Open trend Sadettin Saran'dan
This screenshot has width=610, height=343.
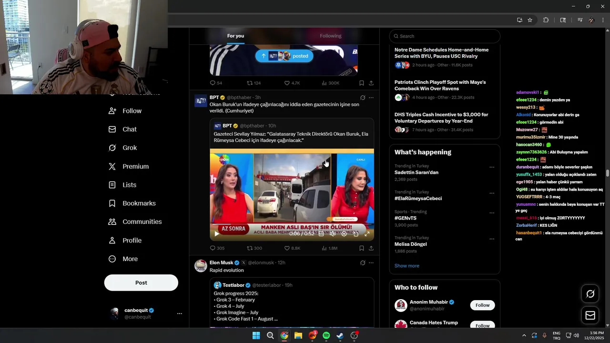(417, 172)
